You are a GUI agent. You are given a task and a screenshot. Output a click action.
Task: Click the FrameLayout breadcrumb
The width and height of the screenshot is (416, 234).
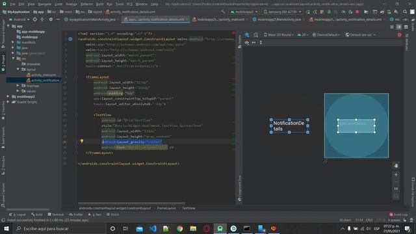[166, 208]
